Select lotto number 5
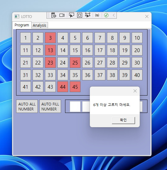This screenshot has height=170, width=167. tap(75, 38)
